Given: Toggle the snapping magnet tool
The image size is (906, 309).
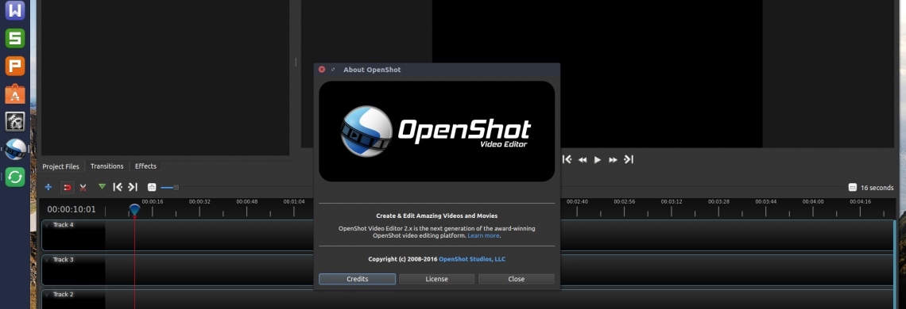Looking at the screenshot, I should coord(67,187).
